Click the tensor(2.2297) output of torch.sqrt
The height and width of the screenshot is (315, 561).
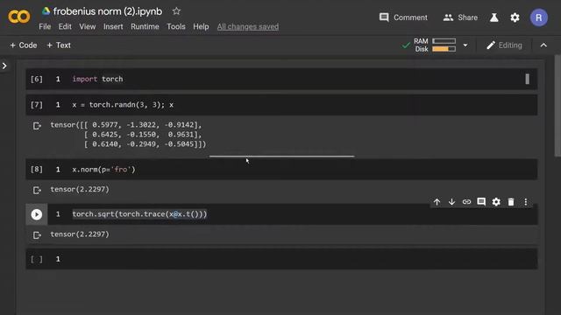(80, 234)
